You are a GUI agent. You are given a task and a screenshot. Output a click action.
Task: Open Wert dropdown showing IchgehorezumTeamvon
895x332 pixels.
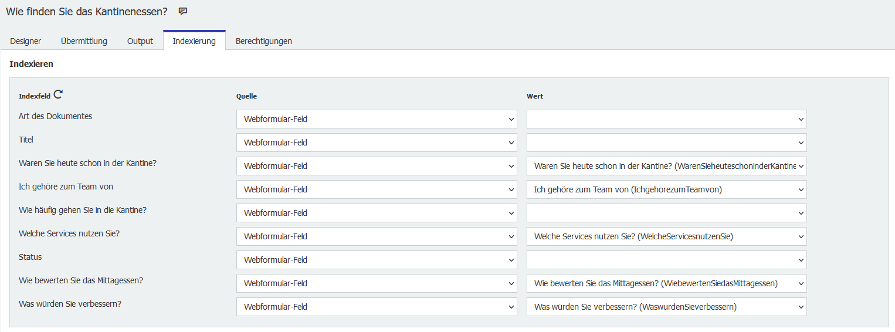666,189
